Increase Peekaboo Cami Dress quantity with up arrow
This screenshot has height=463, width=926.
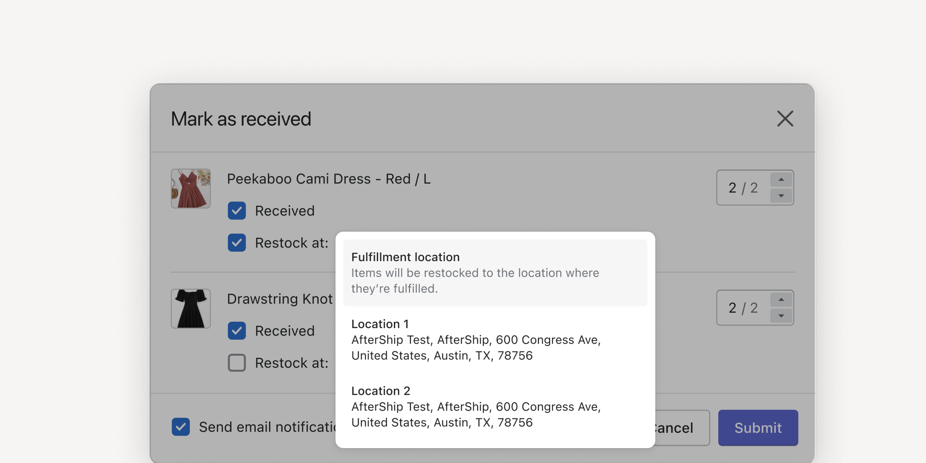tap(781, 179)
